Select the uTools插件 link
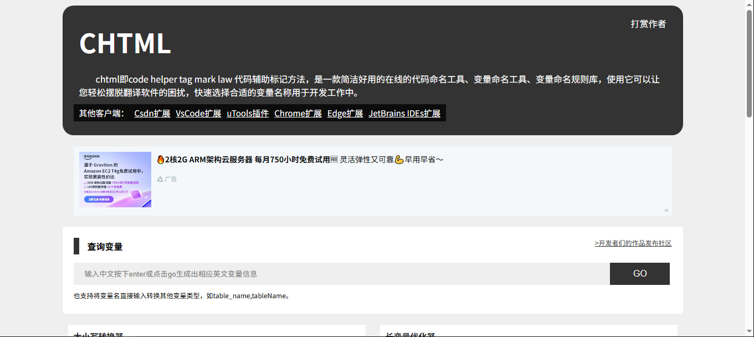 click(x=248, y=113)
